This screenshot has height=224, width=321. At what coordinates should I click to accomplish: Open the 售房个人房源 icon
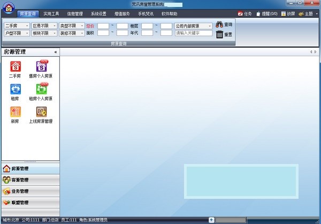[41, 66]
